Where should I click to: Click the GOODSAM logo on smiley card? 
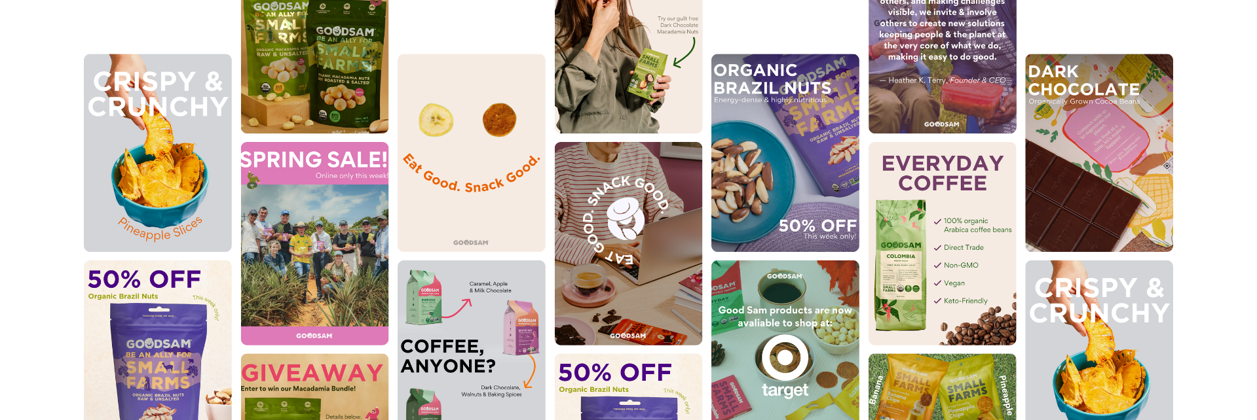pyautogui.click(x=471, y=243)
